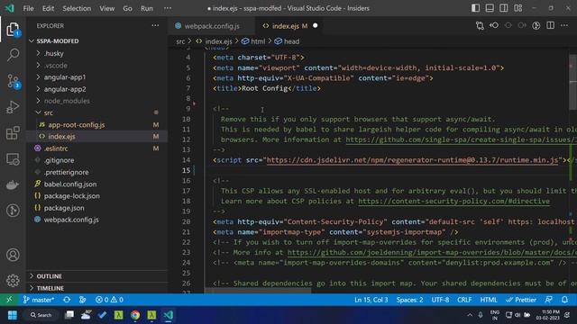577x324 pixels.
Task: Open the regenerator-runtime CDN link
Action: tap(412, 160)
